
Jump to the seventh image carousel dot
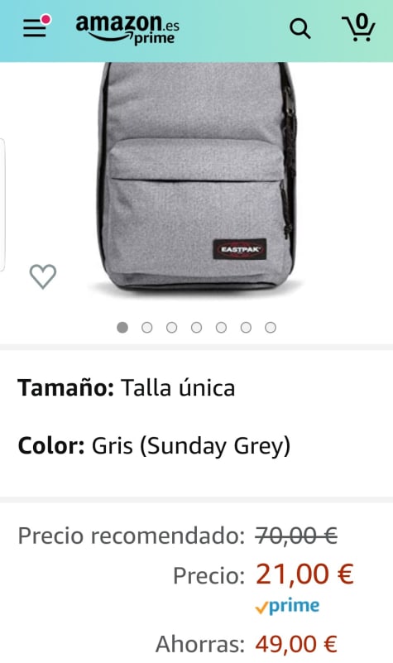(271, 327)
